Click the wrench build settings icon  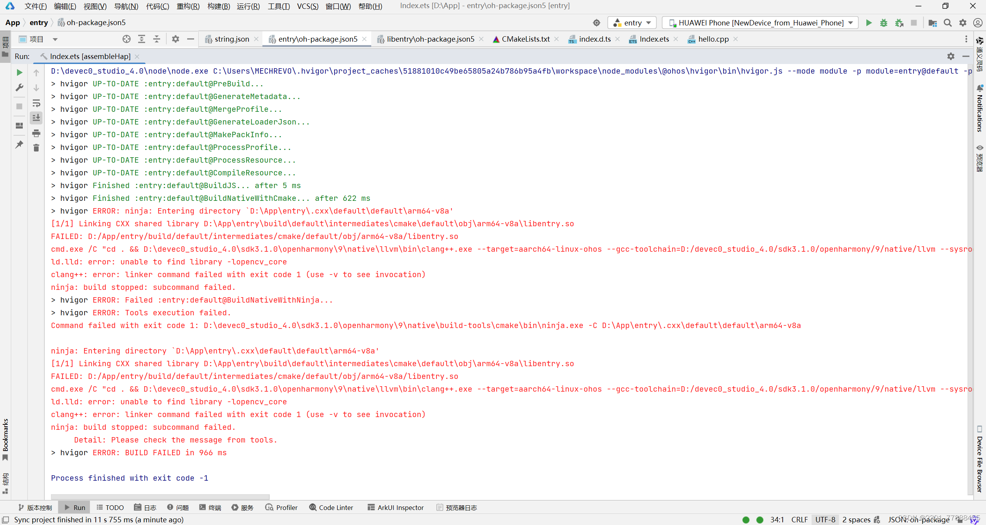click(x=19, y=88)
